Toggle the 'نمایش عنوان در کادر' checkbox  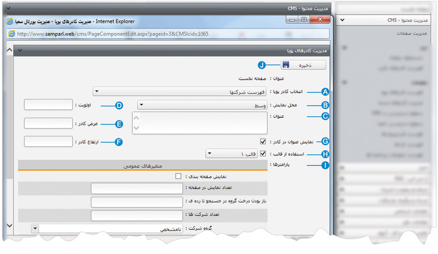[x=263, y=141]
